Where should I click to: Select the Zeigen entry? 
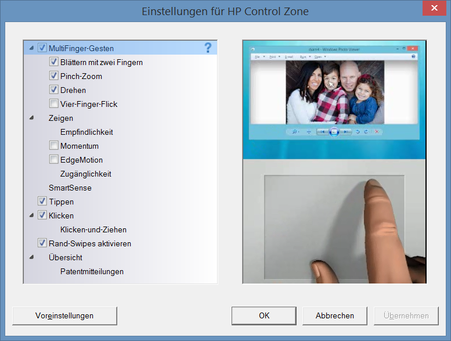click(61, 119)
